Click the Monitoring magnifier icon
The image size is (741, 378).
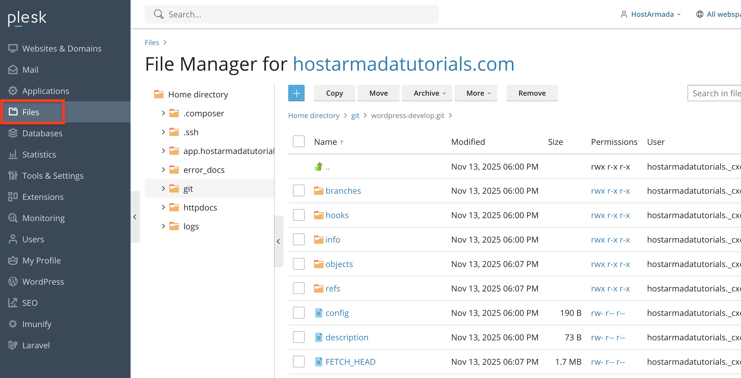[13, 218]
